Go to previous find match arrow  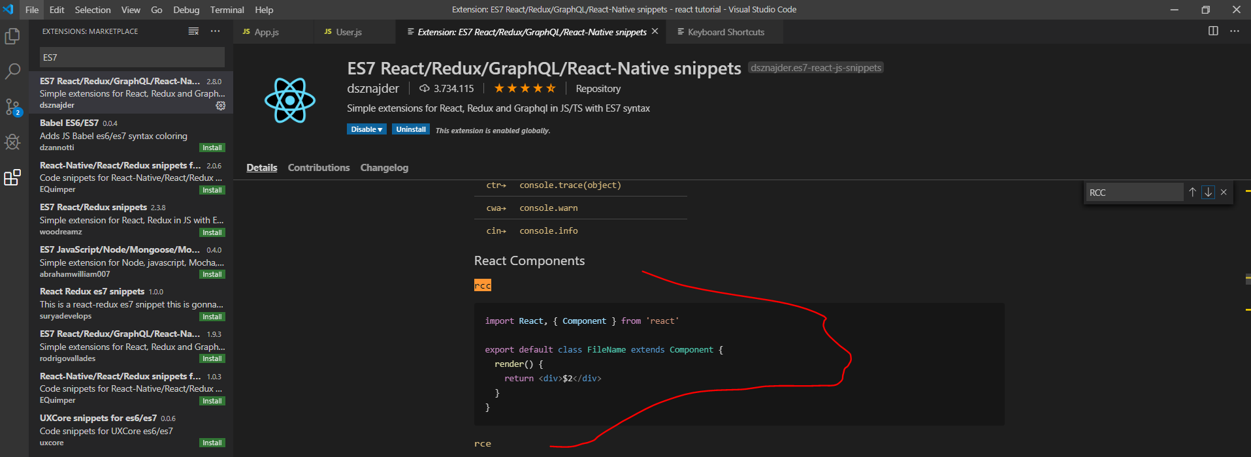click(x=1192, y=193)
